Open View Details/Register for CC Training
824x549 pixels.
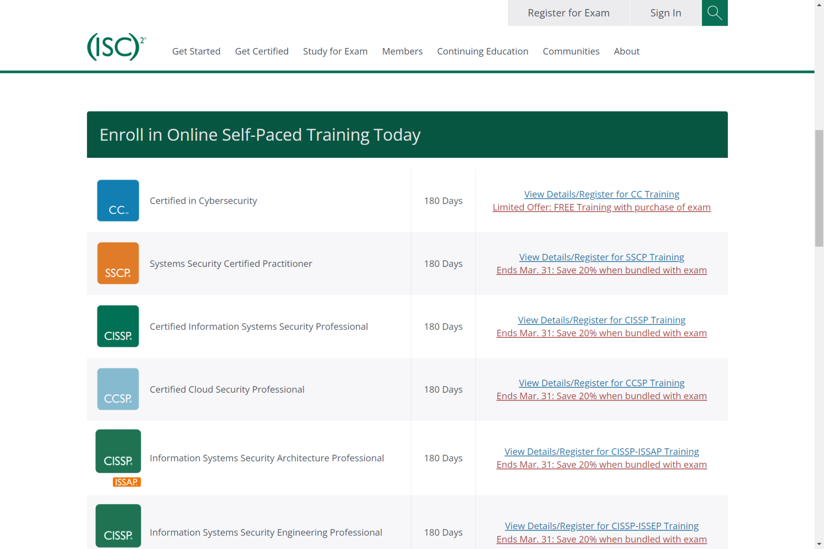click(601, 194)
